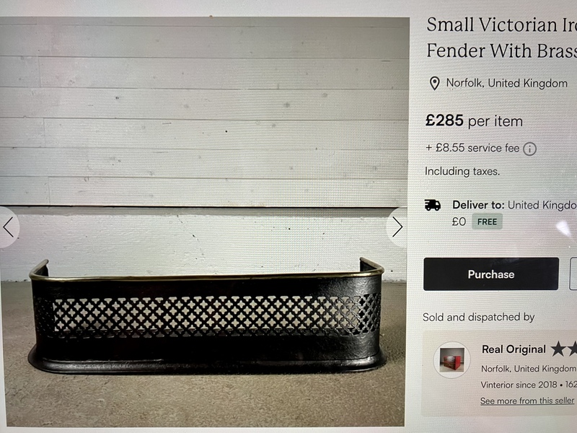Change the Deliver to United Kingdom destination
Viewport: 577px width, 433px height.
(542, 205)
